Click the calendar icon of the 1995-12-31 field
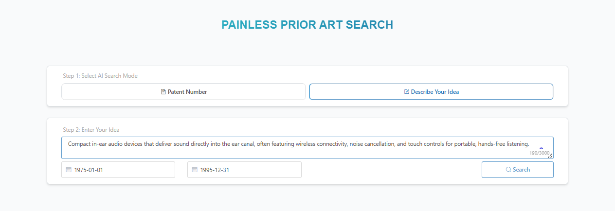 (x=195, y=170)
